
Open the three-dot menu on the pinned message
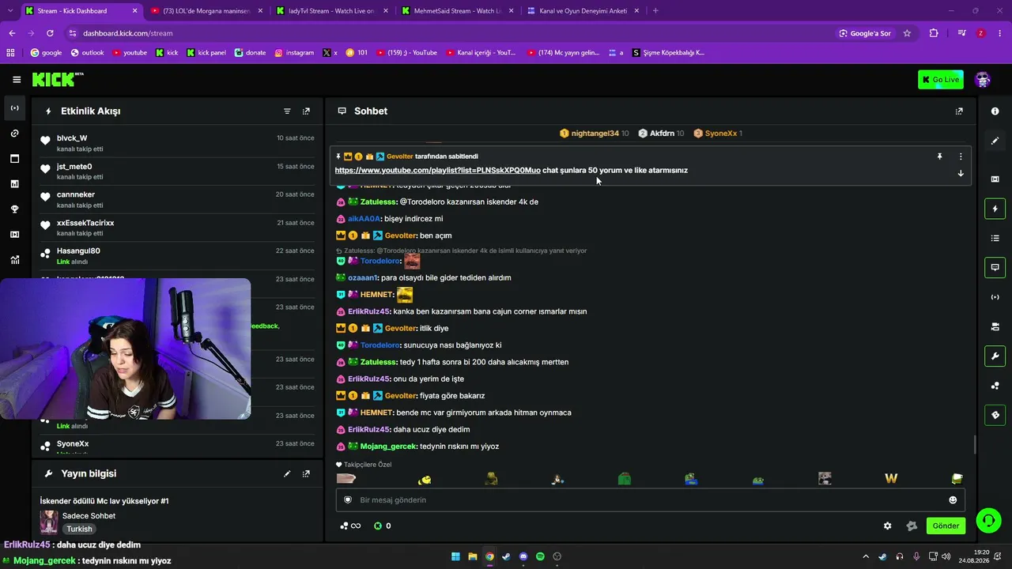(961, 156)
